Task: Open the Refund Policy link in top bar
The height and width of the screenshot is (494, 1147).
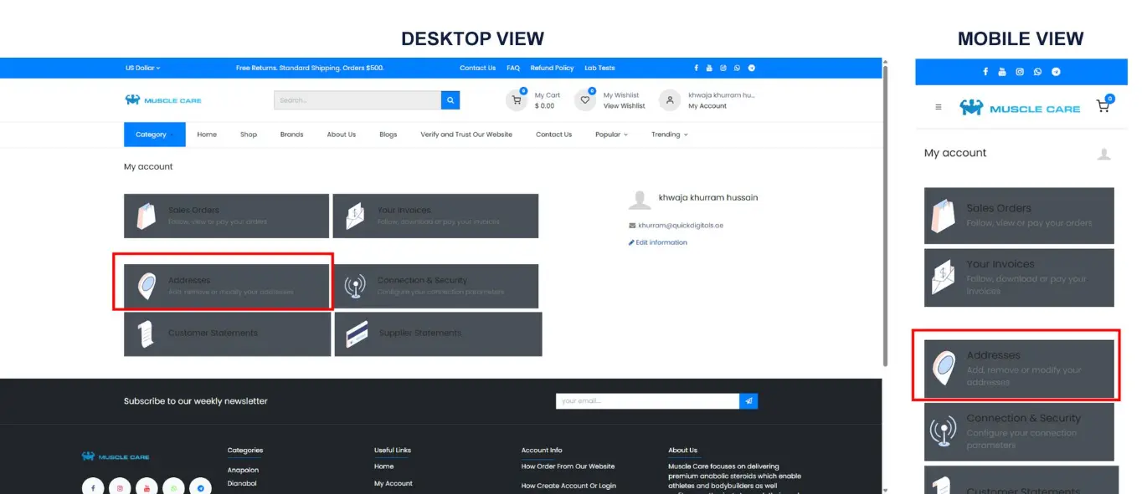Action: 552,69
